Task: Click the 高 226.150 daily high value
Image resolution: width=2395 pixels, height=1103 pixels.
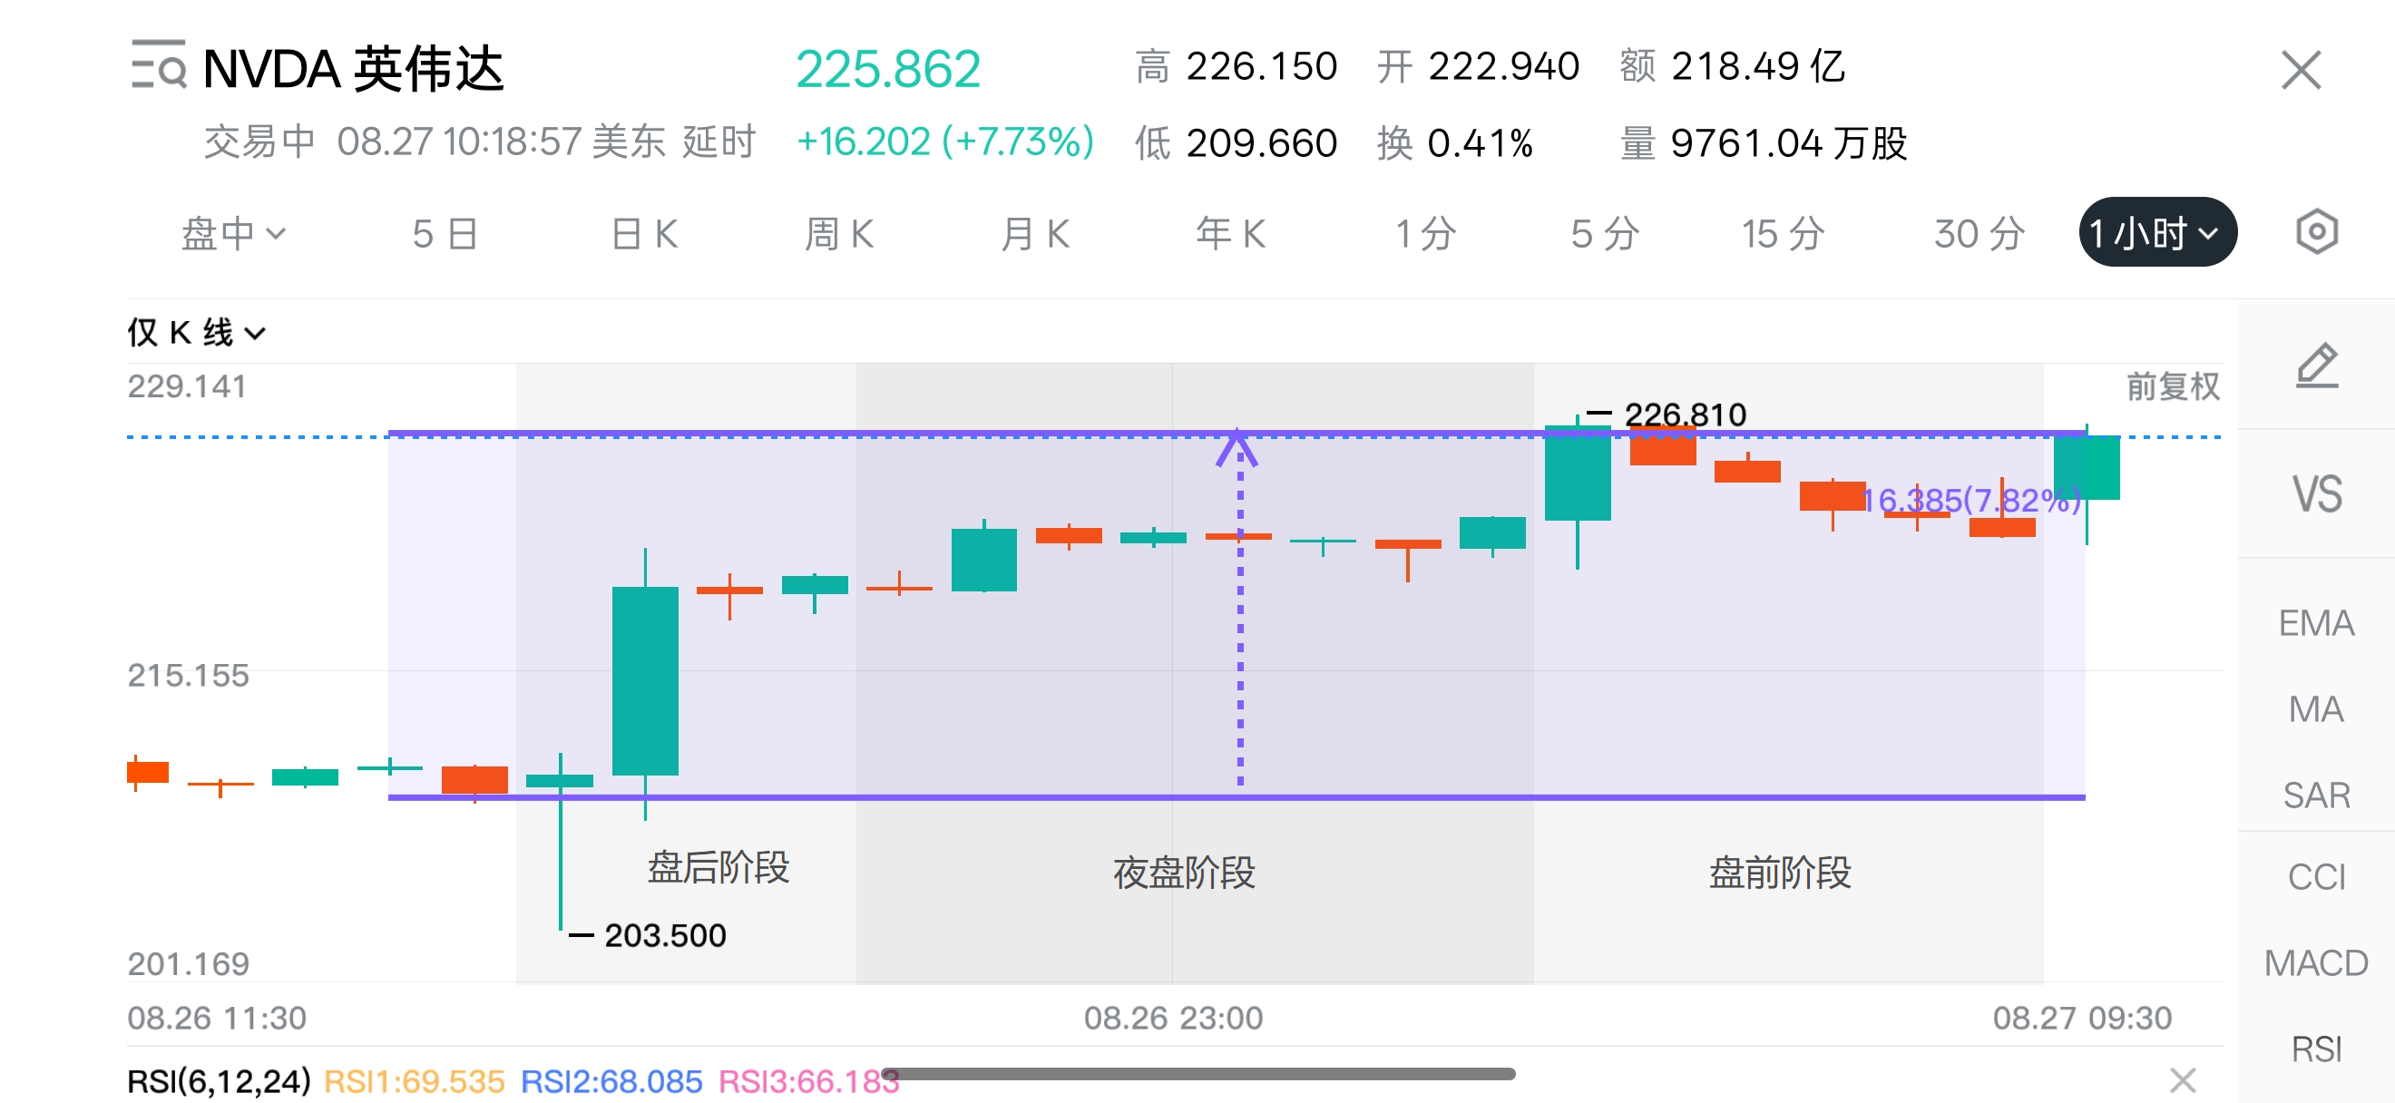Action: coord(1236,67)
